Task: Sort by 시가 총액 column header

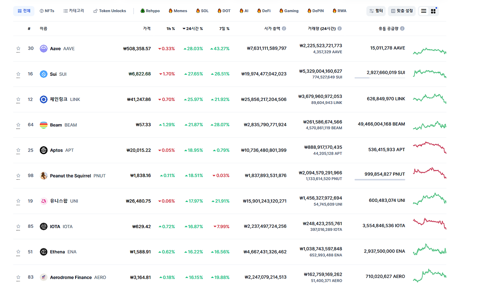Action: click(272, 29)
